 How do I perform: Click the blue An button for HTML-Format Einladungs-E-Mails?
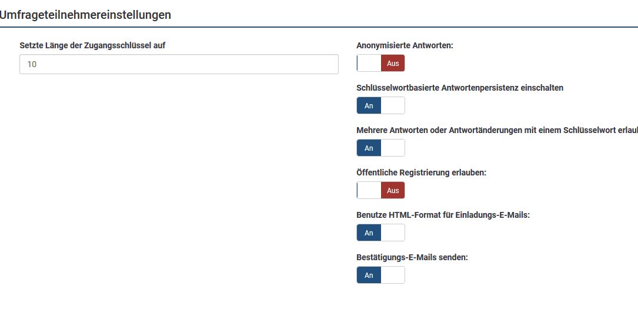[x=369, y=233]
